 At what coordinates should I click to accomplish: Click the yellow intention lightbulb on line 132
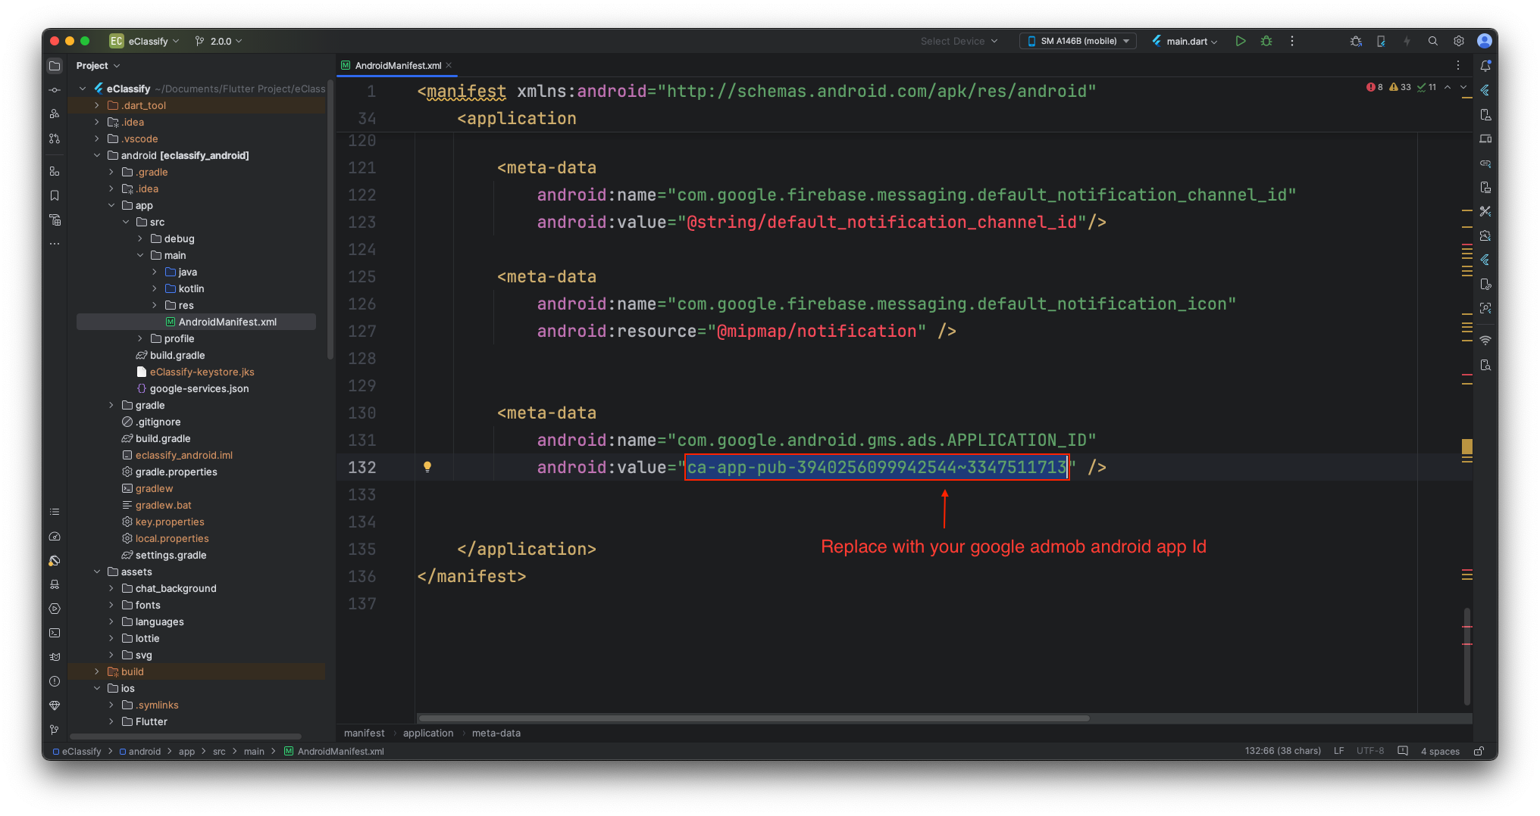pos(427,467)
